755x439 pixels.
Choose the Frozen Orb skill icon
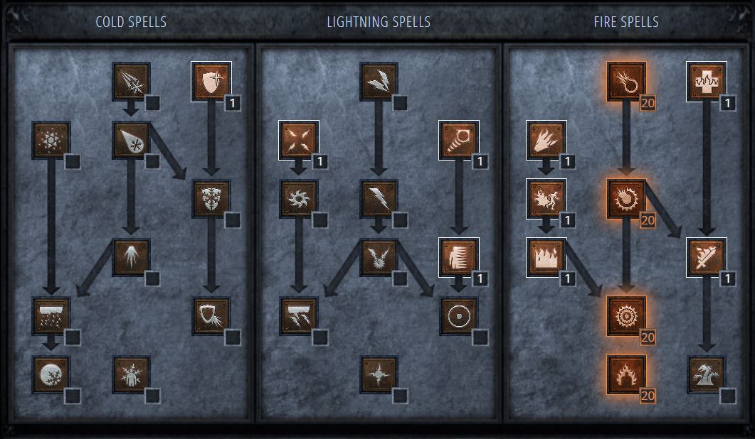click(x=51, y=374)
